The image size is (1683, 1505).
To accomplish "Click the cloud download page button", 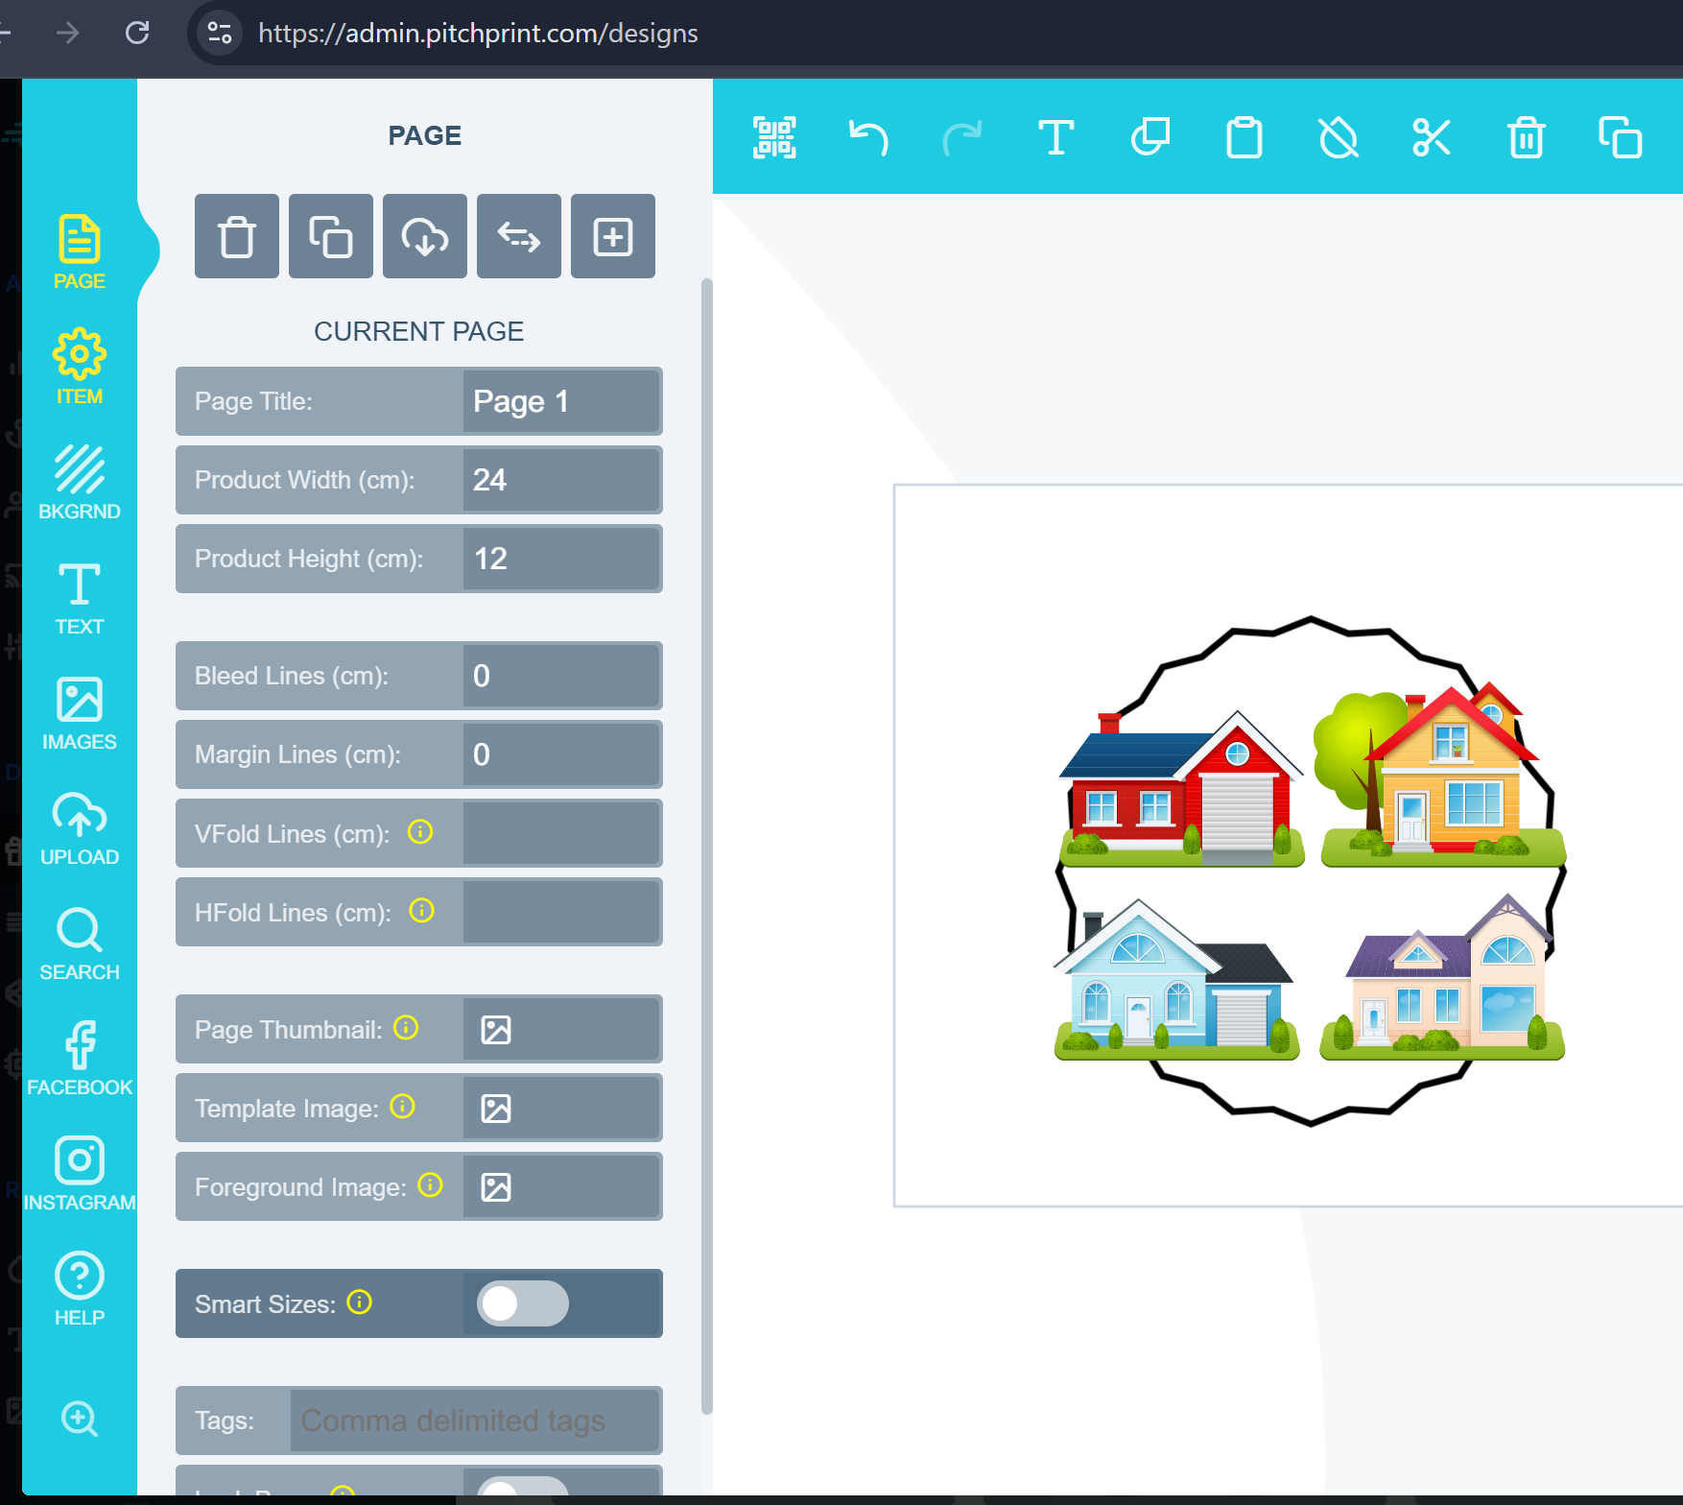I will tap(425, 236).
